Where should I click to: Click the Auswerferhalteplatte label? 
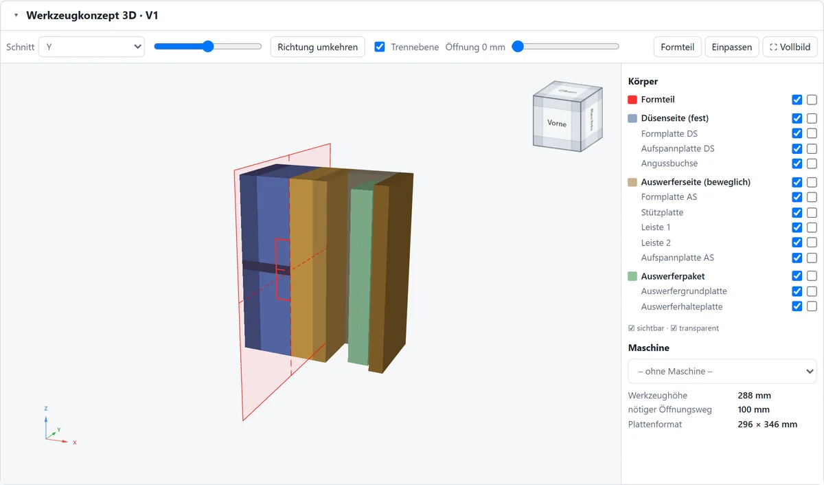tap(682, 306)
